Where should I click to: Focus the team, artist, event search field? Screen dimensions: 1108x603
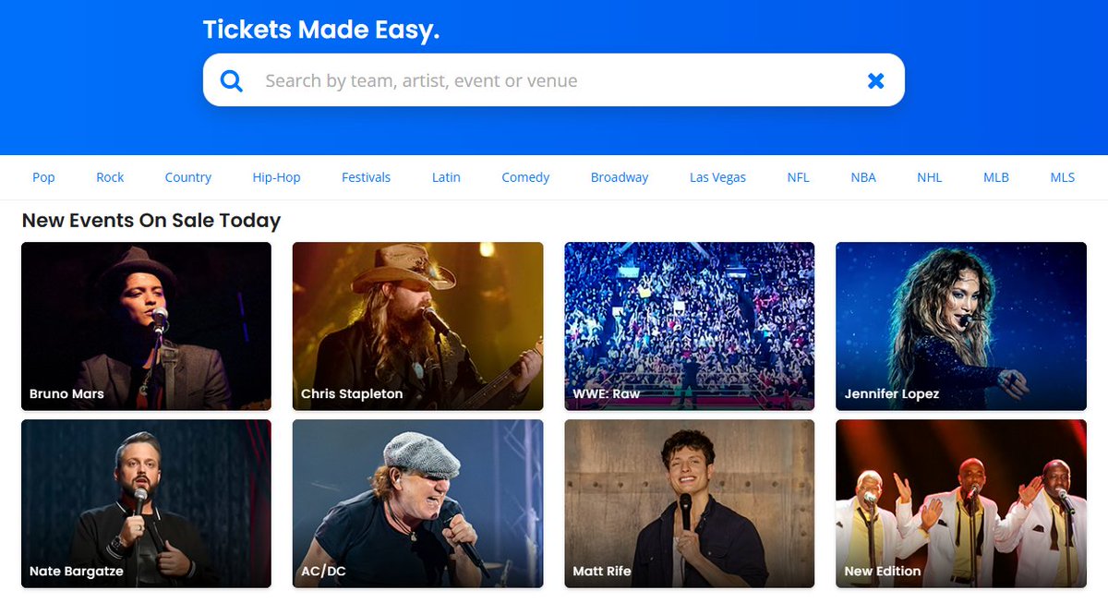554,80
